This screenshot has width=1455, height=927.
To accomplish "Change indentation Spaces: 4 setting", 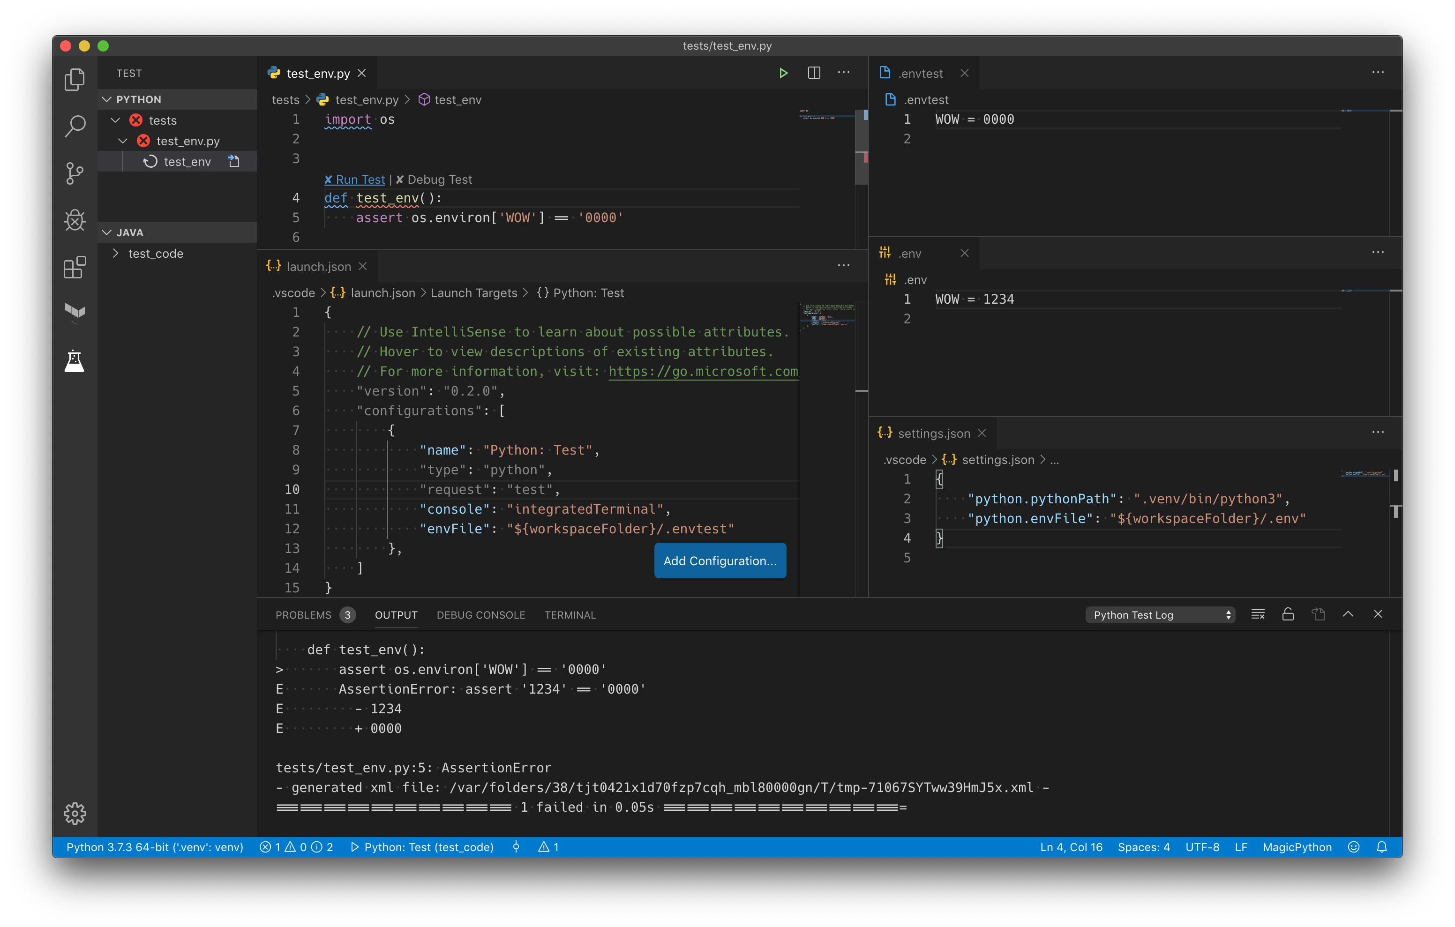I will [1143, 847].
